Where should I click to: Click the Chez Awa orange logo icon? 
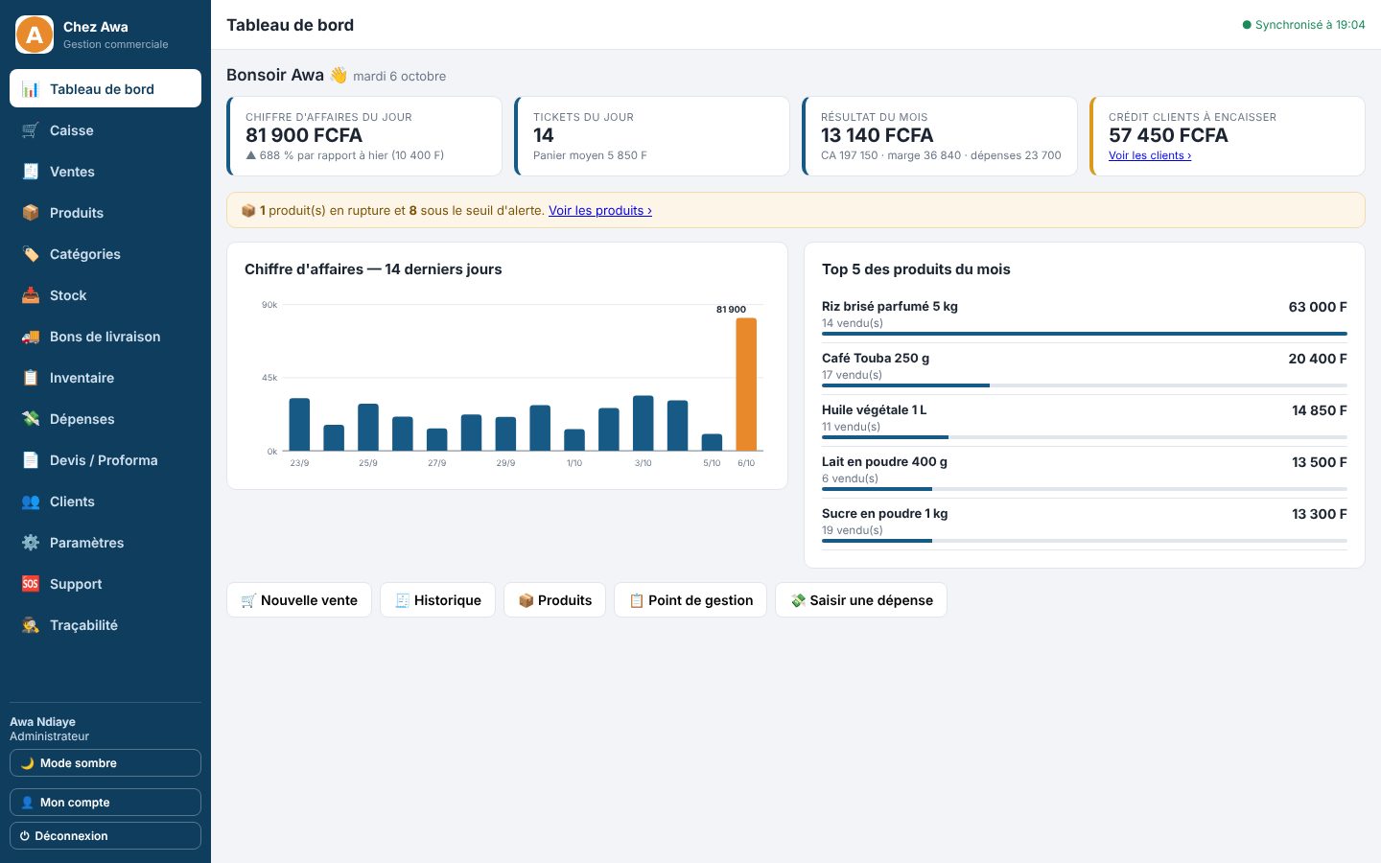point(35,35)
